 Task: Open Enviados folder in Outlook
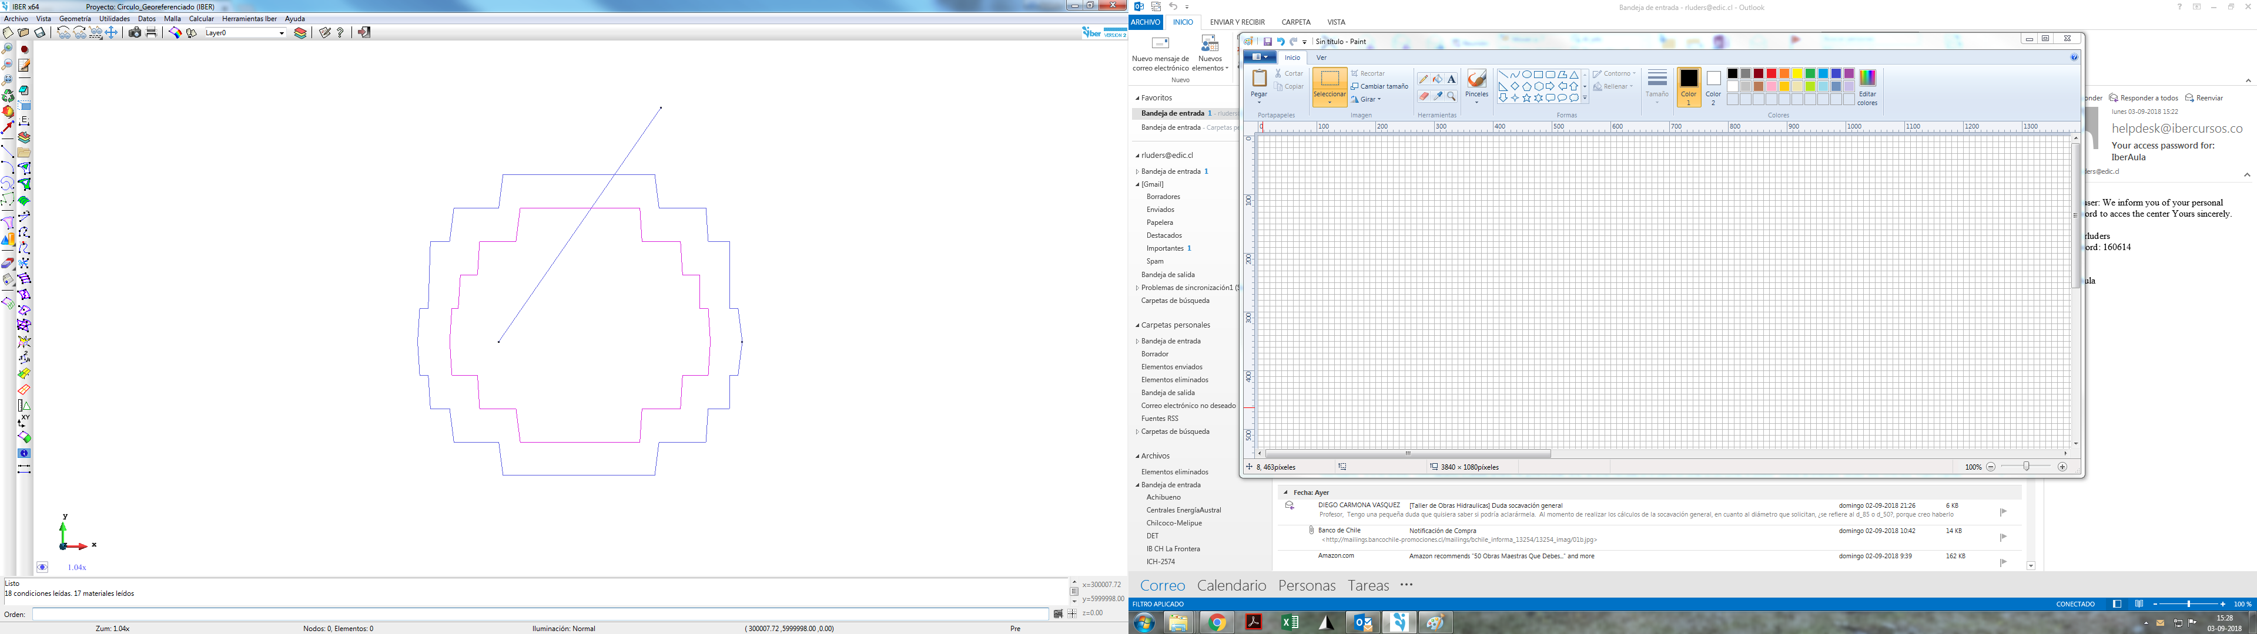tap(1160, 210)
